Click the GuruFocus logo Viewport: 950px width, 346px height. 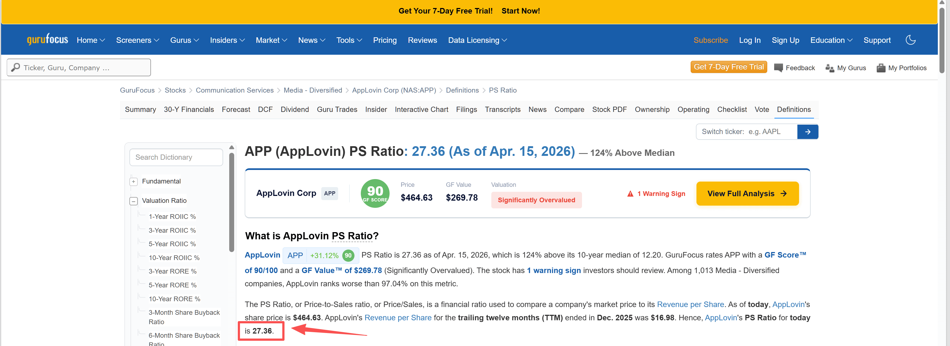pyautogui.click(x=47, y=39)
